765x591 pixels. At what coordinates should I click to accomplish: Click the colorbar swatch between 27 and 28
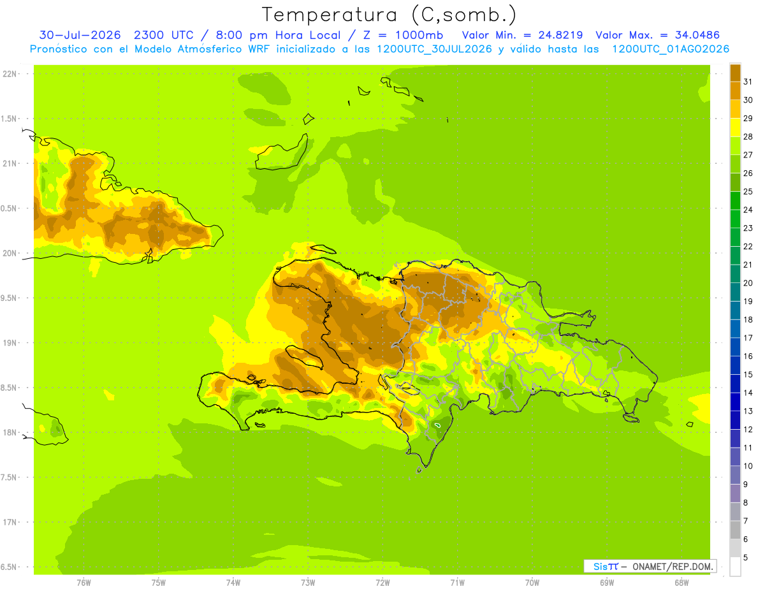[735, 145]
